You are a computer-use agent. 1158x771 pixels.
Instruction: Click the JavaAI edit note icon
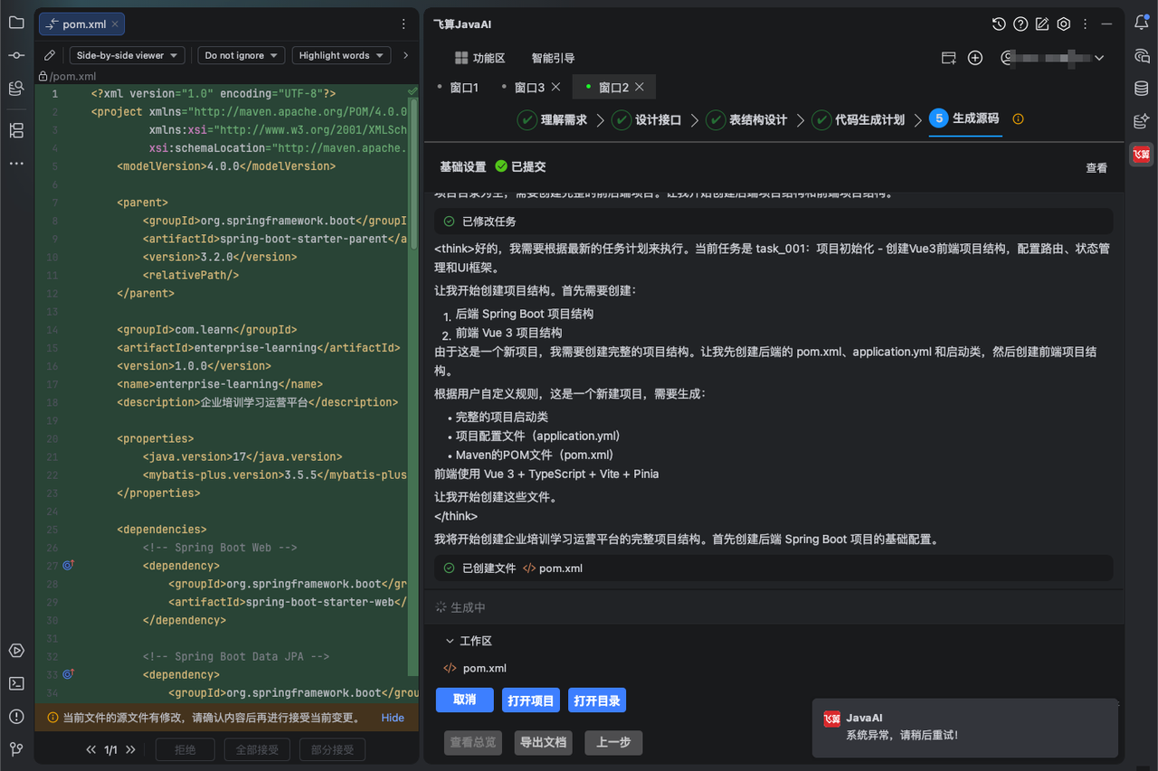pos(1042,24)
